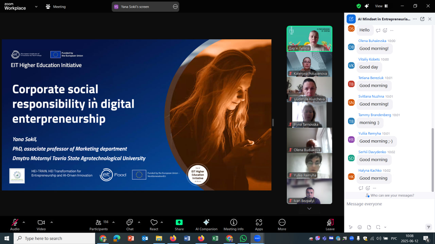The image size is (435, 244).
Task: Click the encryption shield icon
Action: pyautogui.click(x=359, y=6)
